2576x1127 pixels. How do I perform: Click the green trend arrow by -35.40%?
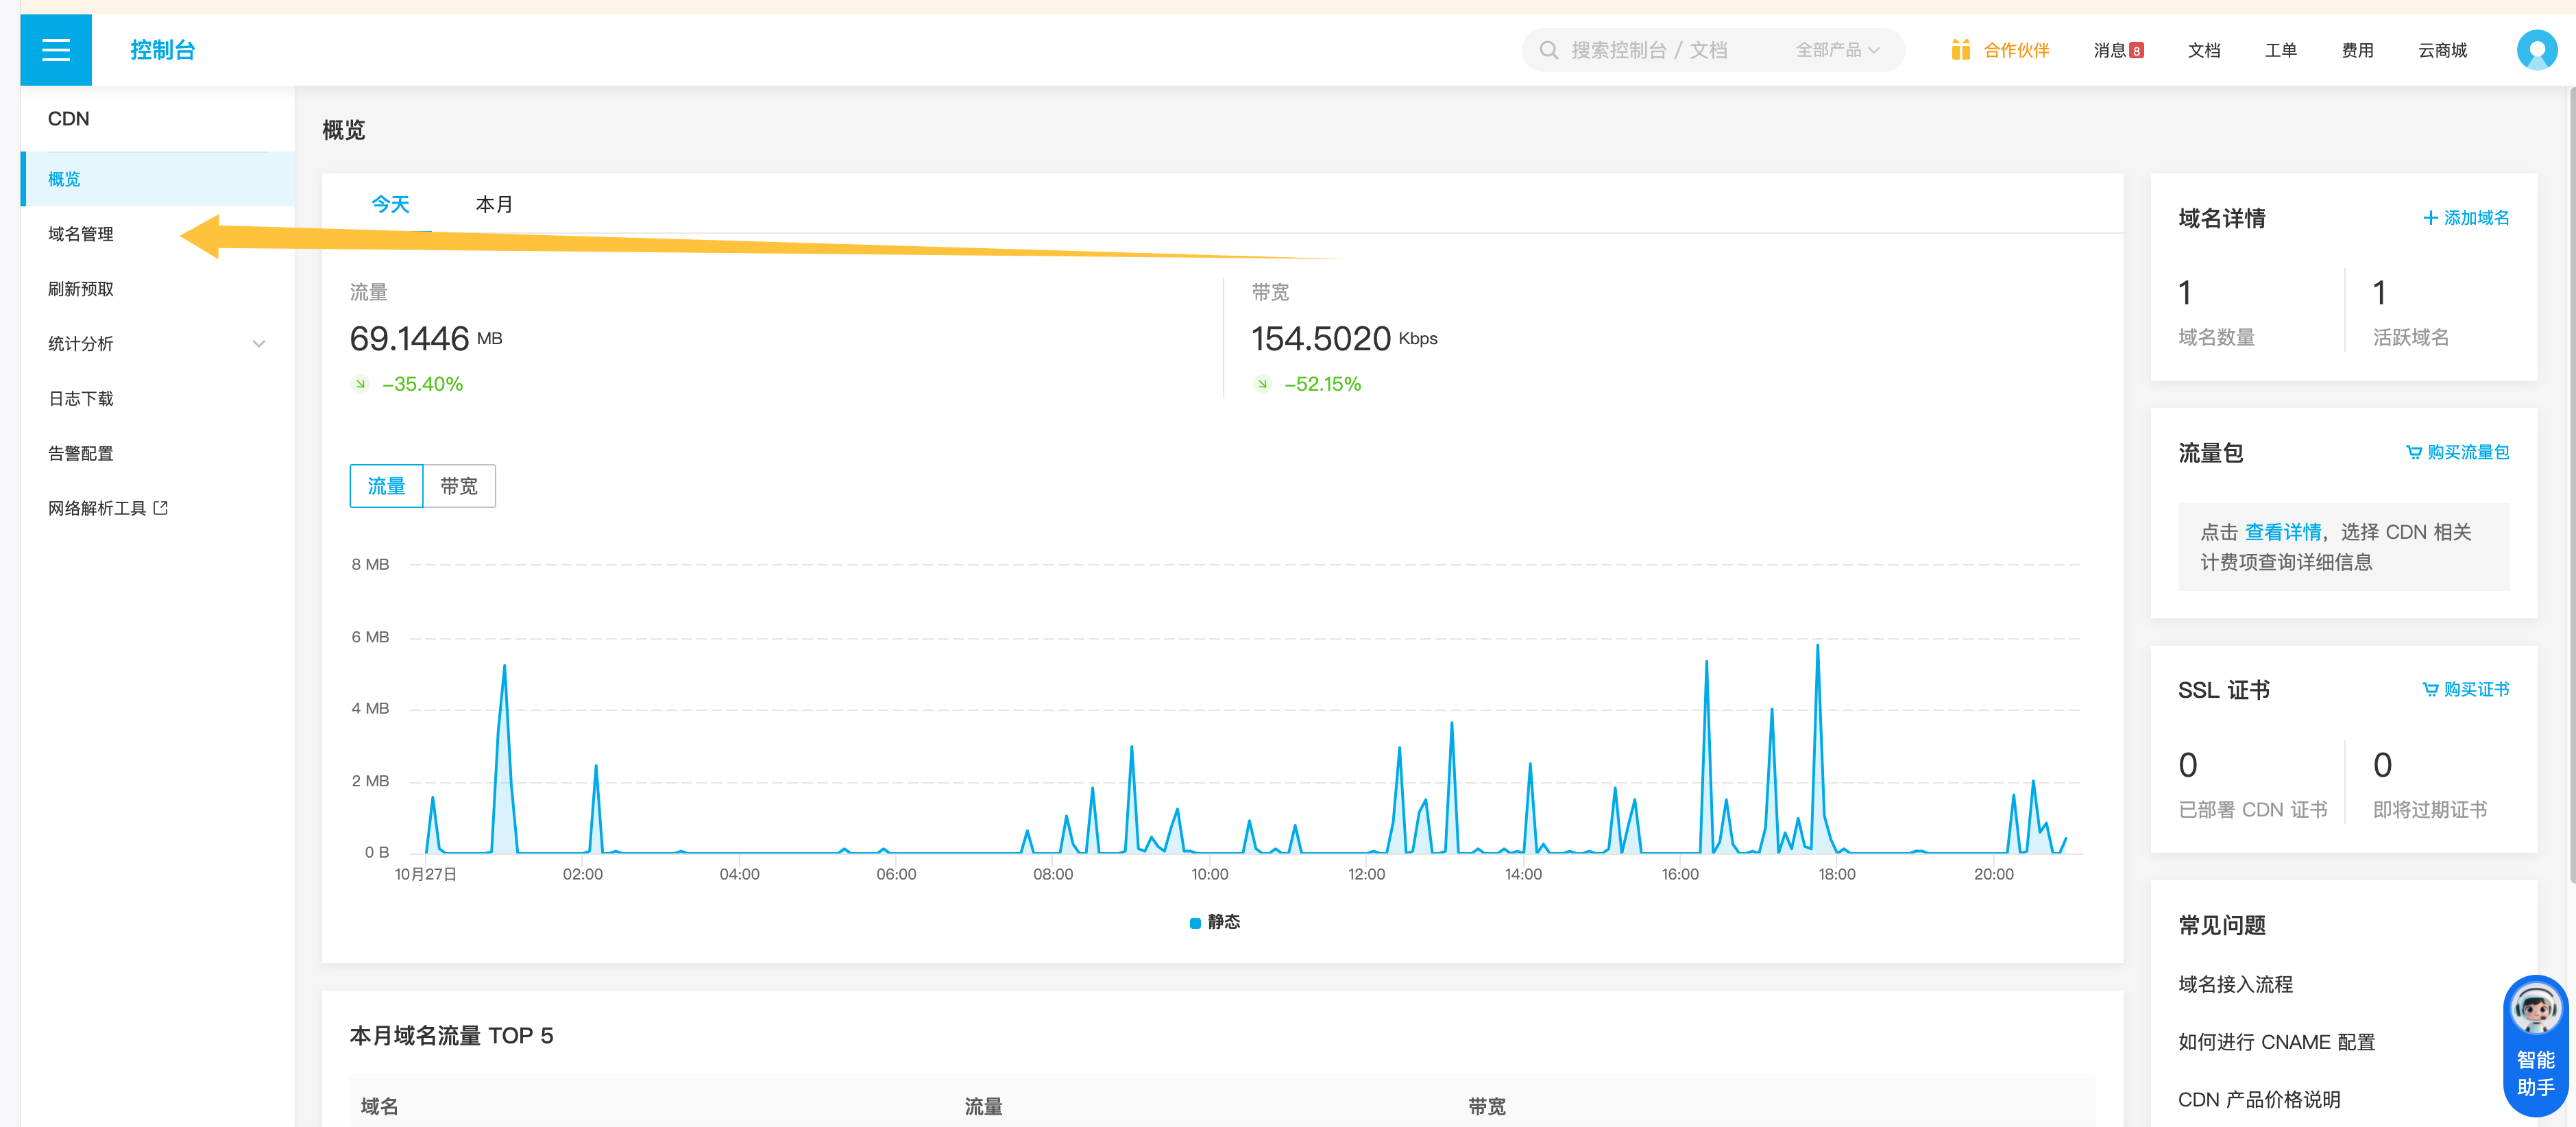pos(360,384)
